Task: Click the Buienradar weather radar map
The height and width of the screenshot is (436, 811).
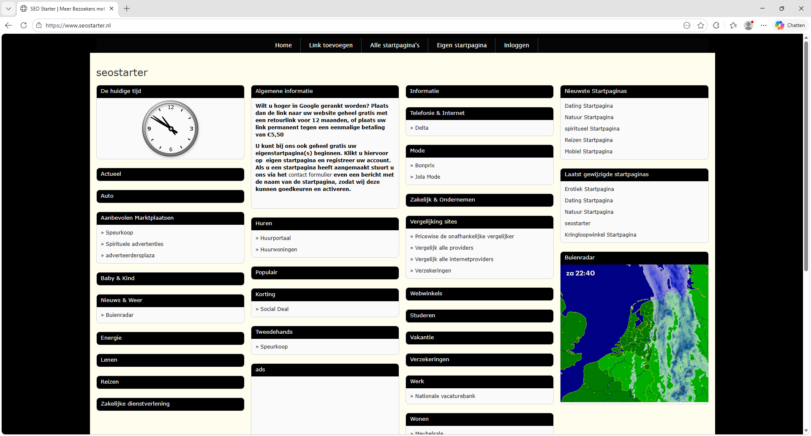Action: [634, 333]
